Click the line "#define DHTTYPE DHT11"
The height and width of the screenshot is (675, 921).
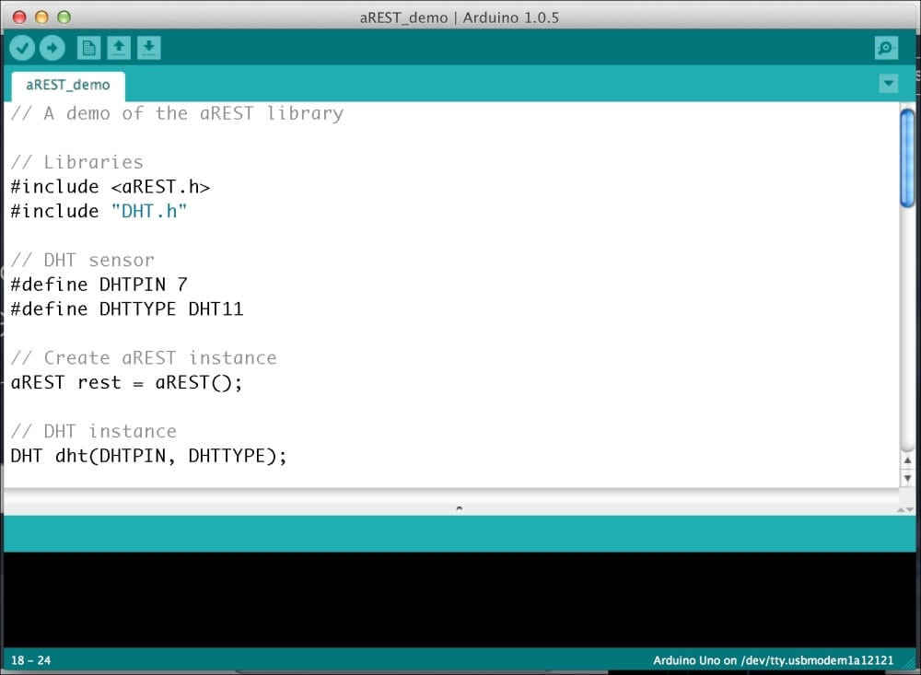[x=127, y=309]
